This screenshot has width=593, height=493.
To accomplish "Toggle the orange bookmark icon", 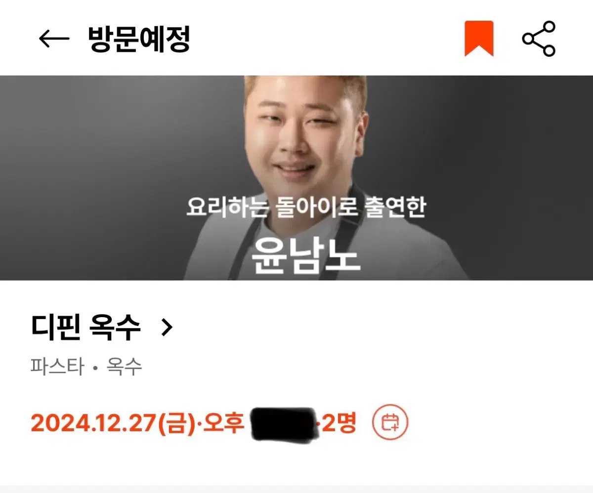I will click(x=479, y=39).
